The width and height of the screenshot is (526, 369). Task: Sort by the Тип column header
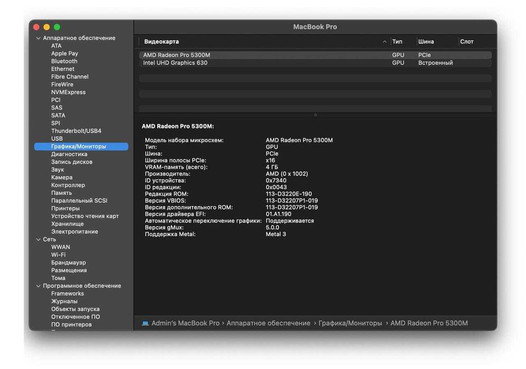397,42
